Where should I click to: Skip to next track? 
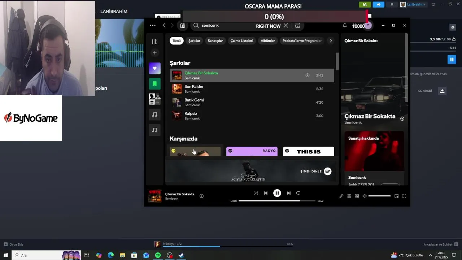tap(288, 193)
